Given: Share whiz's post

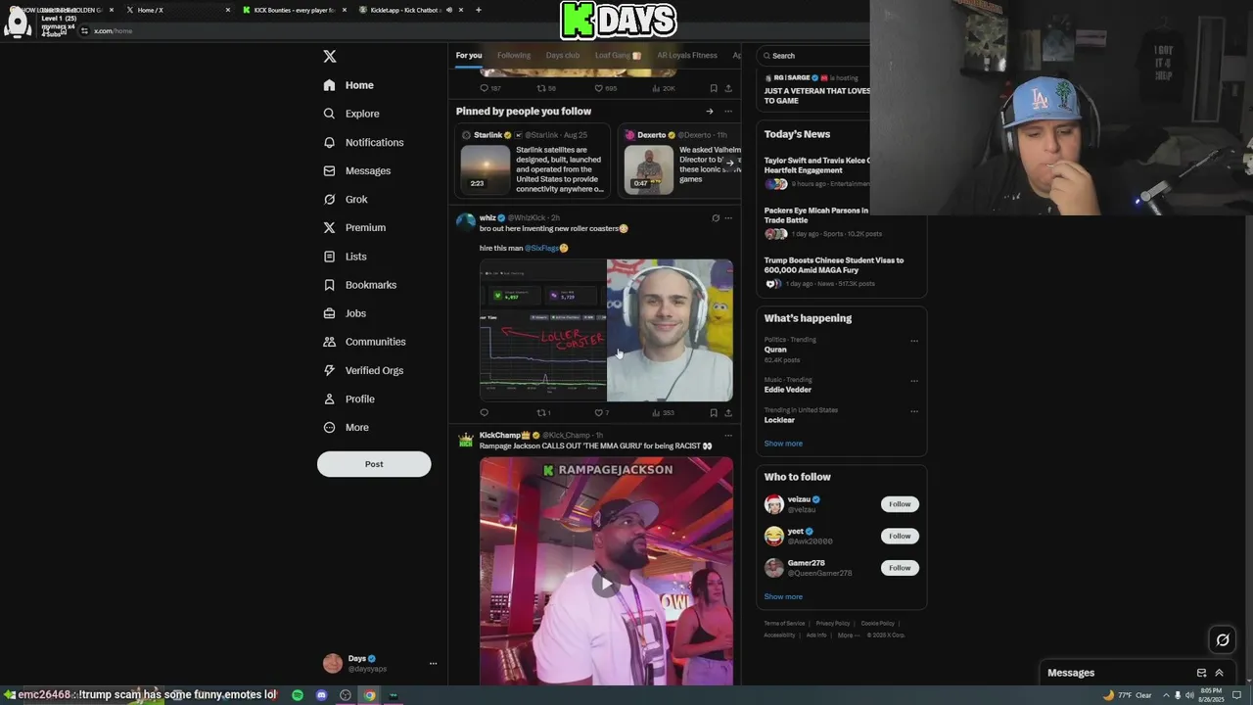Looking at the screenshot, I should (x=728, y=413).
